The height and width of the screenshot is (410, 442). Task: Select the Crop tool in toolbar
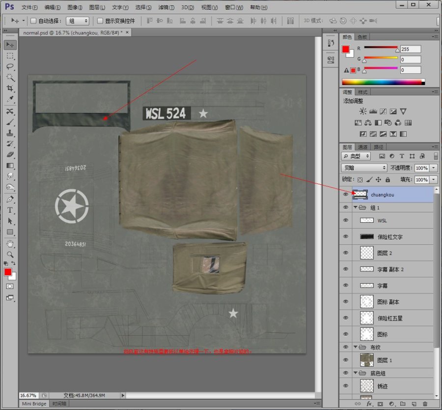[x=10, y=88]
